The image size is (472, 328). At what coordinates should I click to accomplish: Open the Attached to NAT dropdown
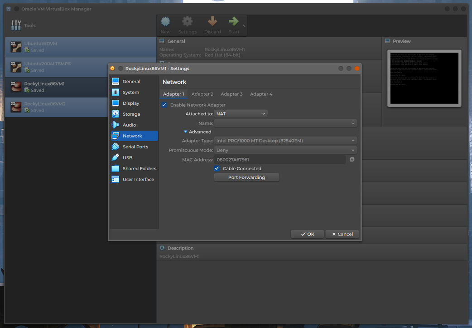241,114
